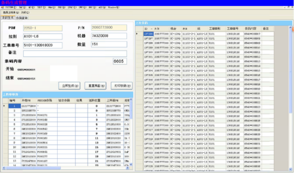Click feeder cell F000271 in lower grid

(47, 115)
